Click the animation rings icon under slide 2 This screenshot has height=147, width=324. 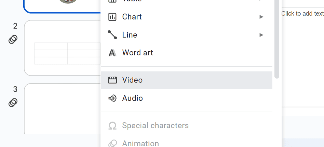[13, 39]
